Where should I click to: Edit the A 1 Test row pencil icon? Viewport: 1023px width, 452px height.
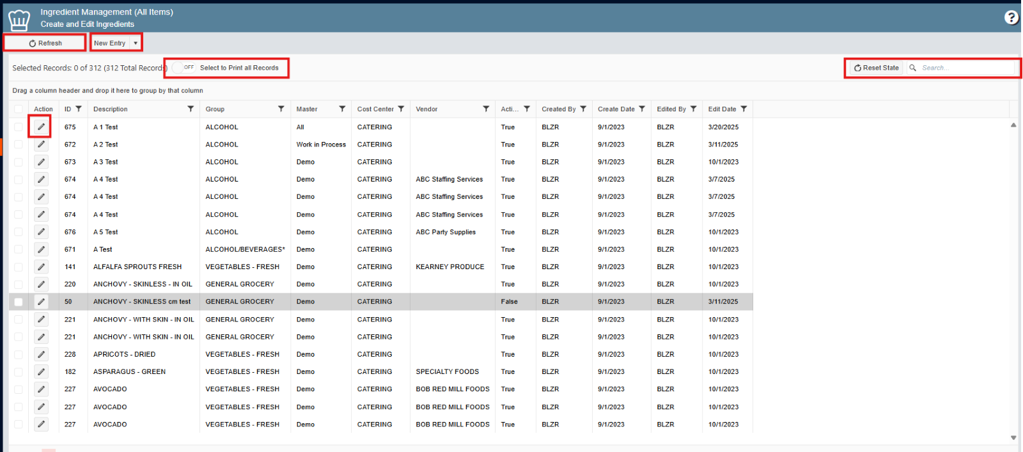[x=41, y=127]
